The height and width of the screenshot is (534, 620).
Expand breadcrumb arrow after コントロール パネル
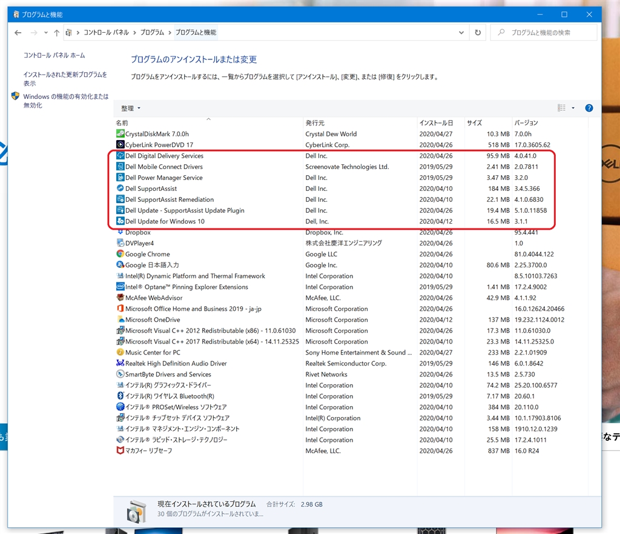tap(134, 33)
